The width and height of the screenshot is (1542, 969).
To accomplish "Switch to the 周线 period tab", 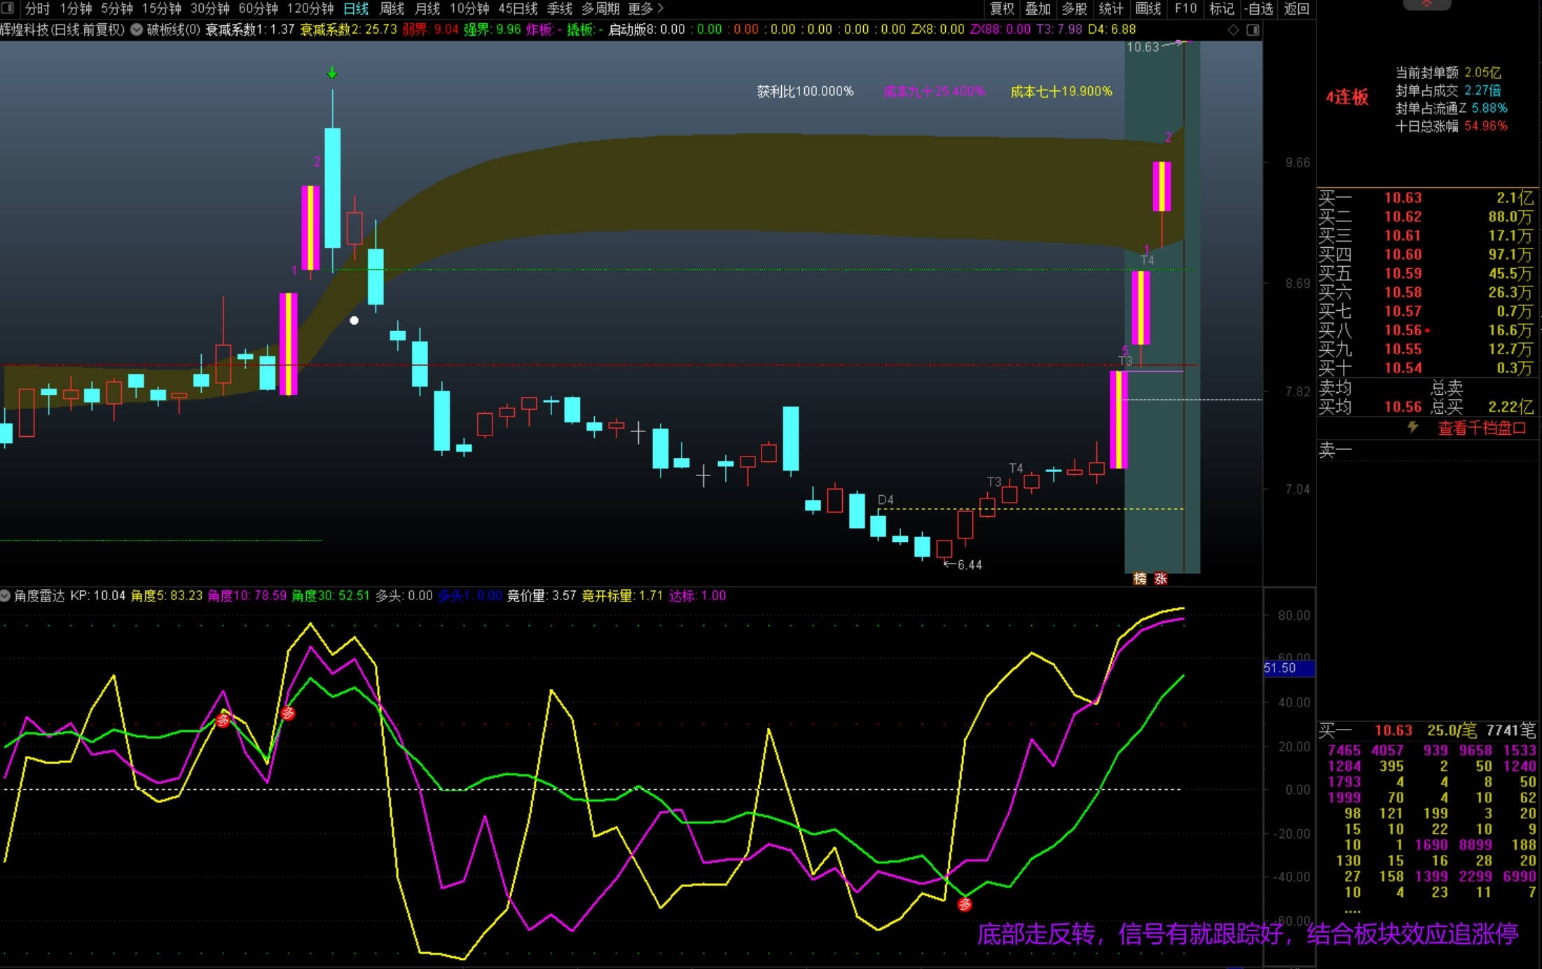I will pyautogui.click(x=392, y=8).
